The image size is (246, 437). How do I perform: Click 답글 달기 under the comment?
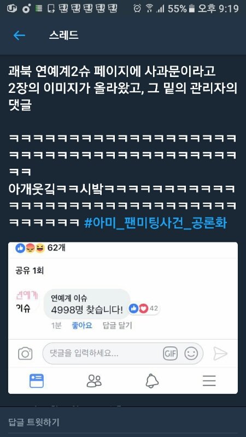118,325
